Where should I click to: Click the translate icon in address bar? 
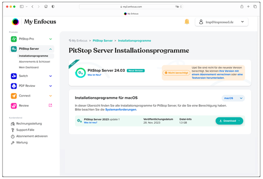(x=177, y=7)
